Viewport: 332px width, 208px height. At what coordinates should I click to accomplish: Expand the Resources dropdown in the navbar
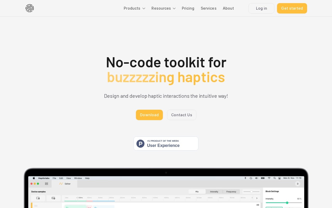click(x=163, y=8)
